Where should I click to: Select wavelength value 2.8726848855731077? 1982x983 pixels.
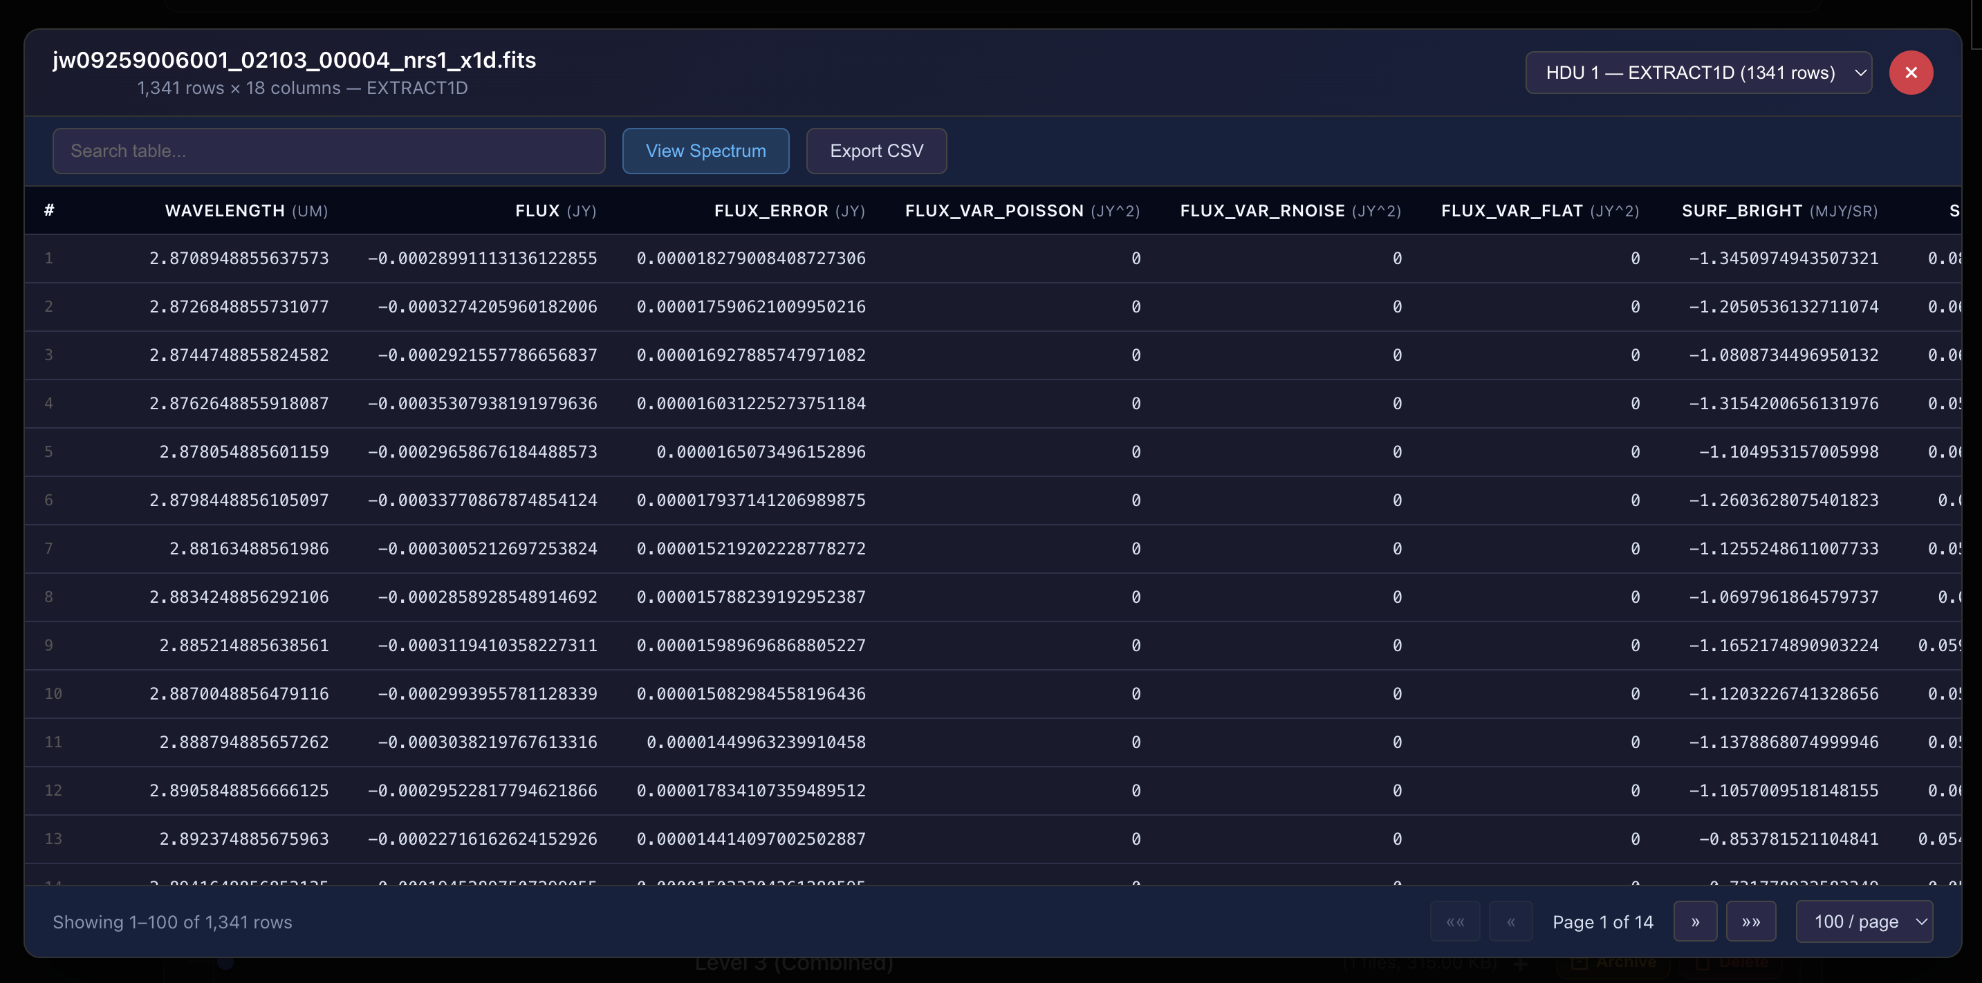239,307
